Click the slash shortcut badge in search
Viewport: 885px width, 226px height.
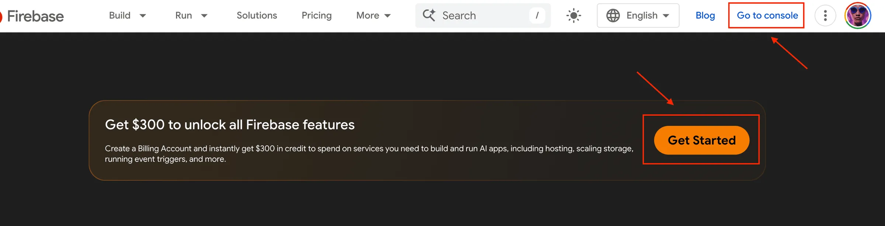537,15
